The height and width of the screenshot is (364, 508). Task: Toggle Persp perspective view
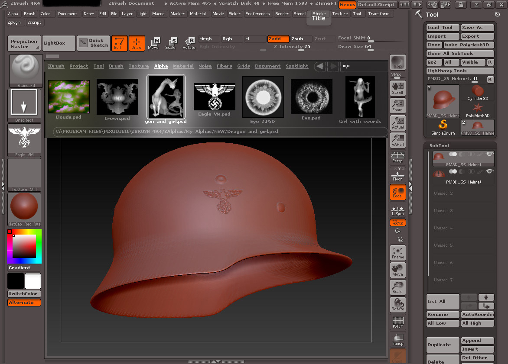tap(397, 157)
